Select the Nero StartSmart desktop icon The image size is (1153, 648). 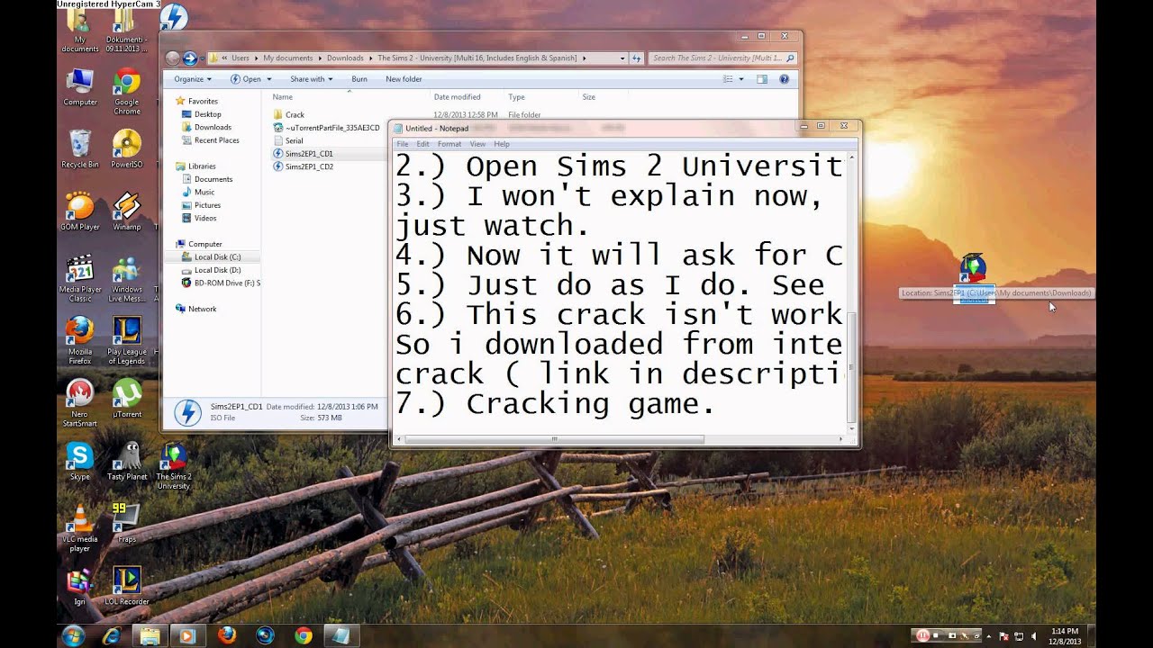(x=80, y=403)
